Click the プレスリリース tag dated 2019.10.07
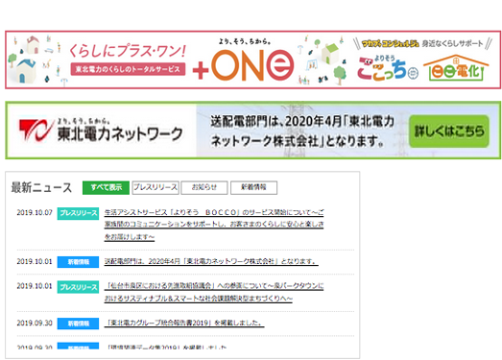The width and height of the screenshot is (502, 360). click(x=78, y=213)
